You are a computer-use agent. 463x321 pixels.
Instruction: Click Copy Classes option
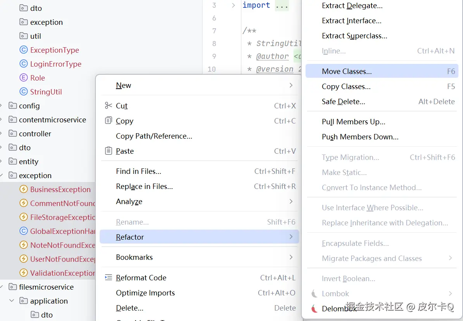point(347,86)
